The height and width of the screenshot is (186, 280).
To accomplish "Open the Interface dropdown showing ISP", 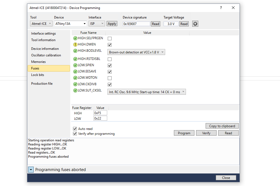I will (97, 23).
